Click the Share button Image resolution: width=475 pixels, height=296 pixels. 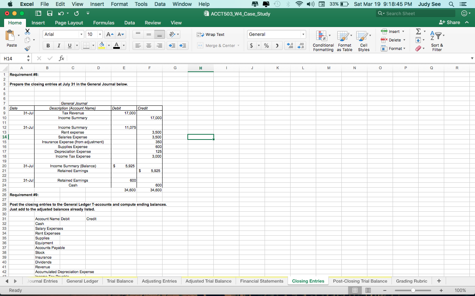click(449, 23)
